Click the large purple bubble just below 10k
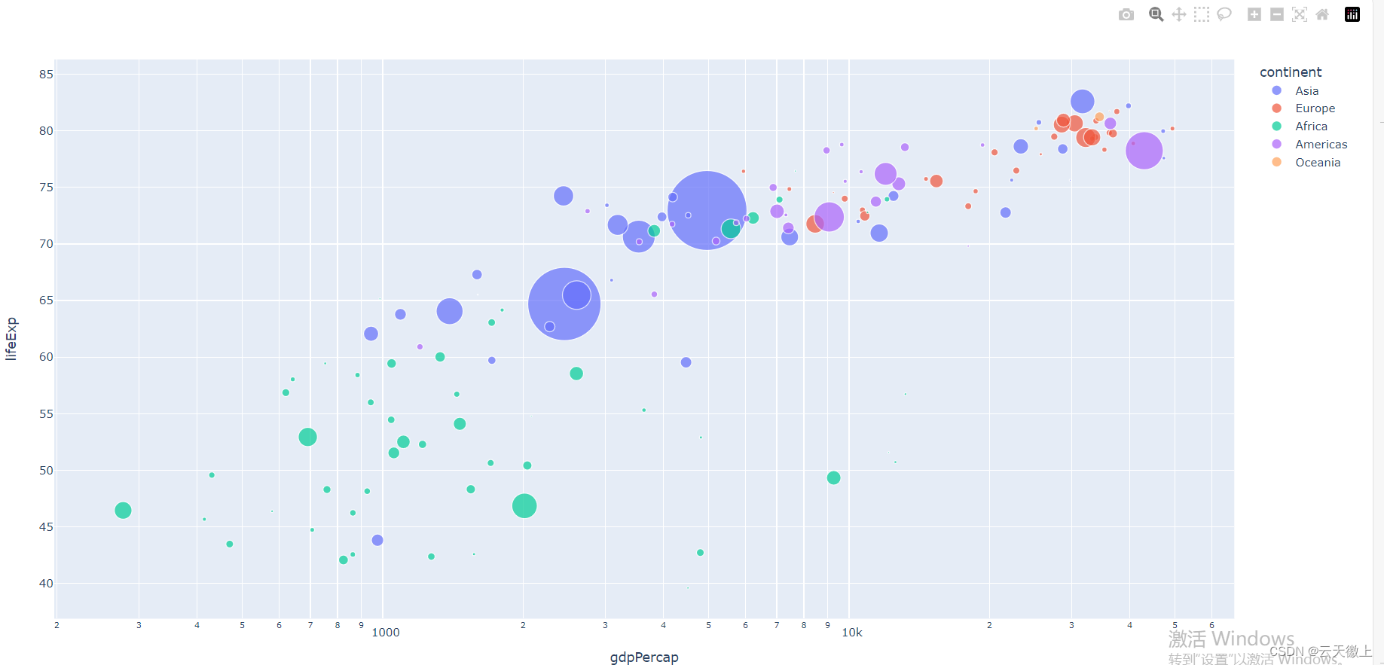The height and width of the screenshot is (665, 1384). tap(829, 217)
